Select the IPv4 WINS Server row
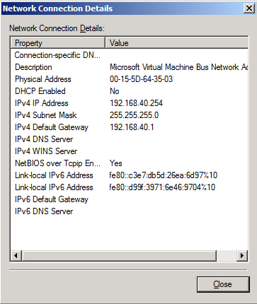This screenshot has height=304, width=257. tap(130, 151)
